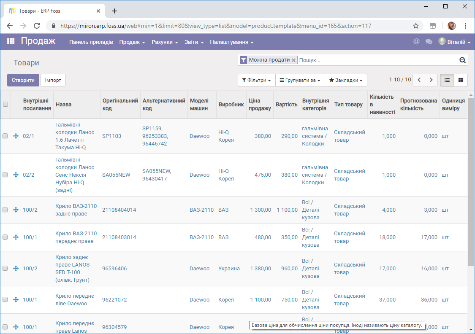Screen dimensions: 475x334
Task: Sort by the 'Ціна продажу' column header
Action: (260, 105)
